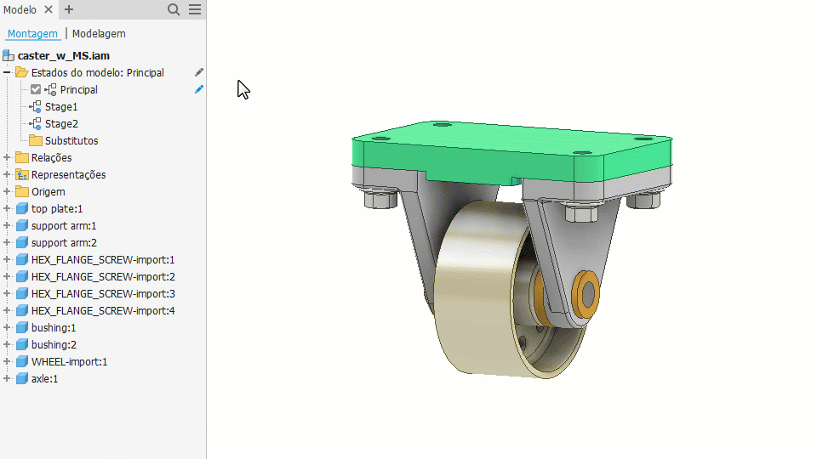Image resolution: width=817 pixels, height=459 pixels.
Task: Open the browser search magnifier
Action: click(174, 9)
